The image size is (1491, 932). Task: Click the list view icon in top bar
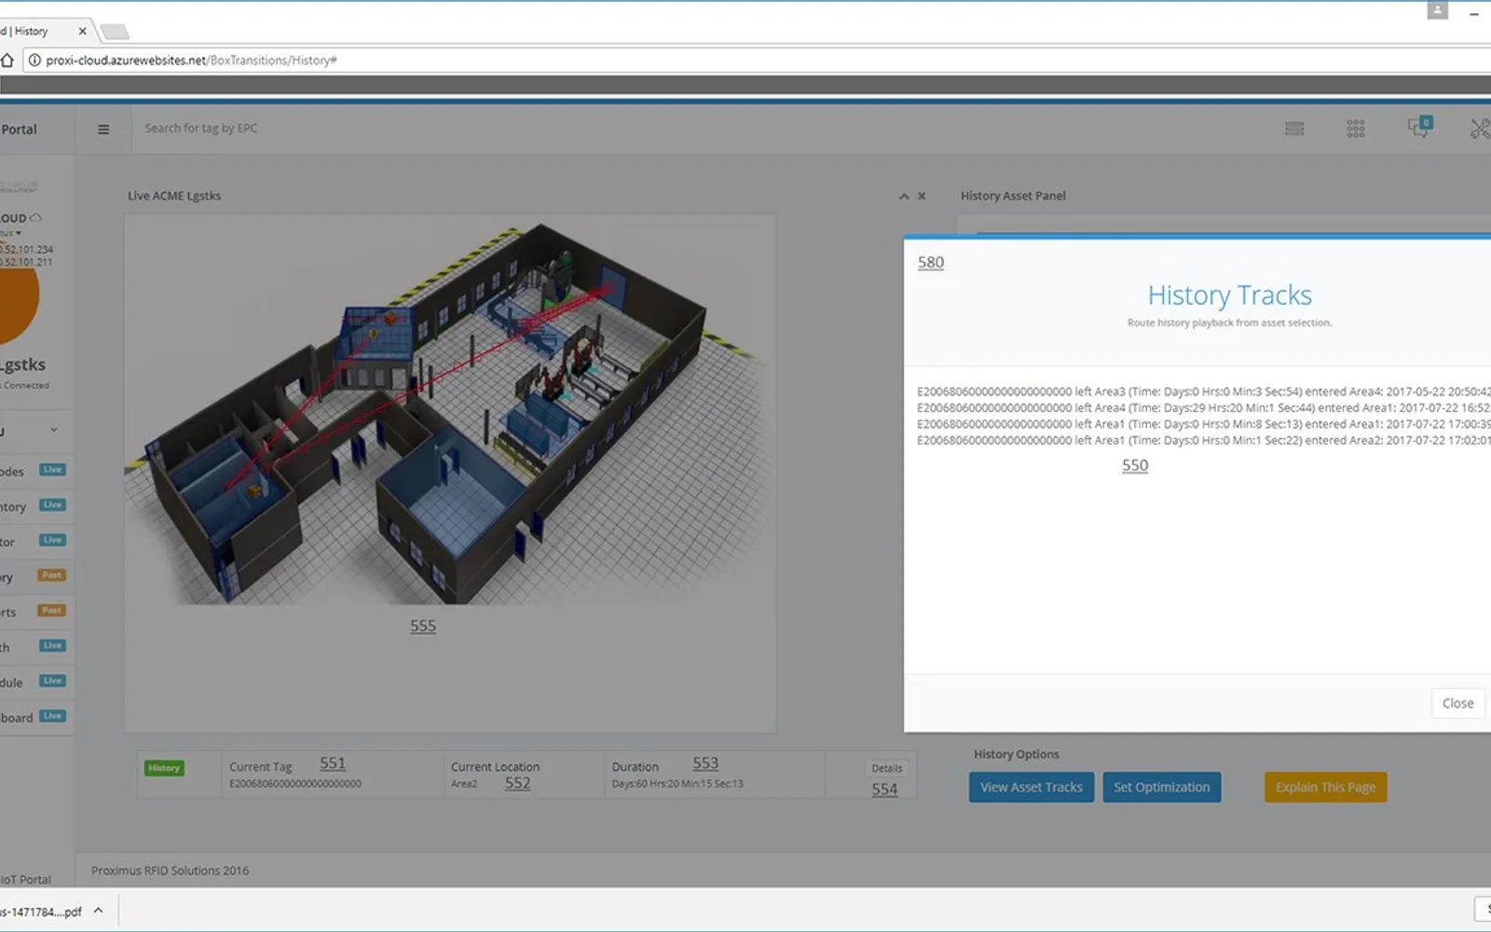pos(1294,129)
